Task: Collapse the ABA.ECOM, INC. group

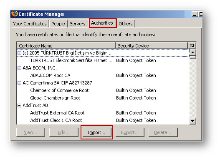Action: pos(19,68)
